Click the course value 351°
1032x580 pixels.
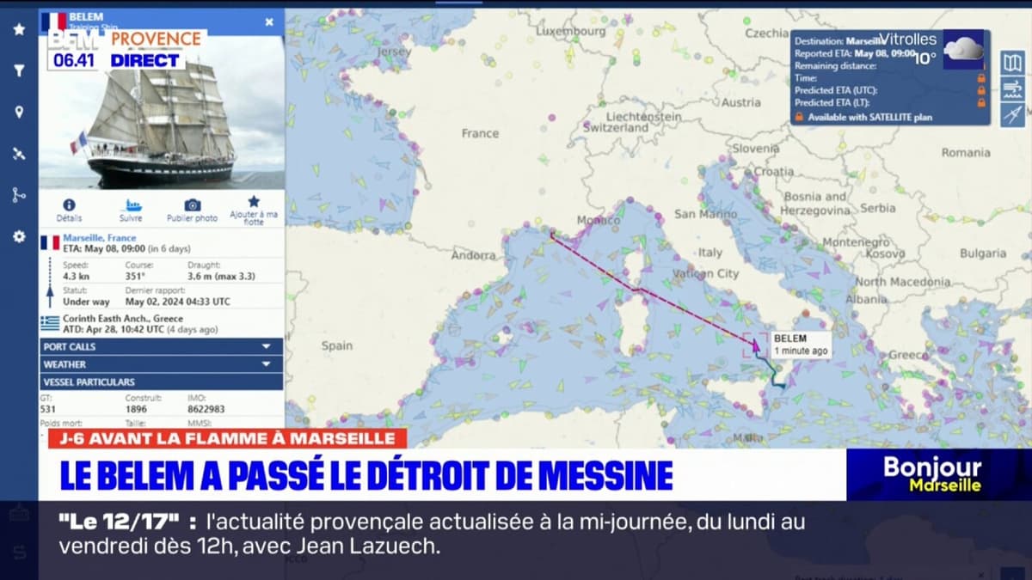[135, 276]
